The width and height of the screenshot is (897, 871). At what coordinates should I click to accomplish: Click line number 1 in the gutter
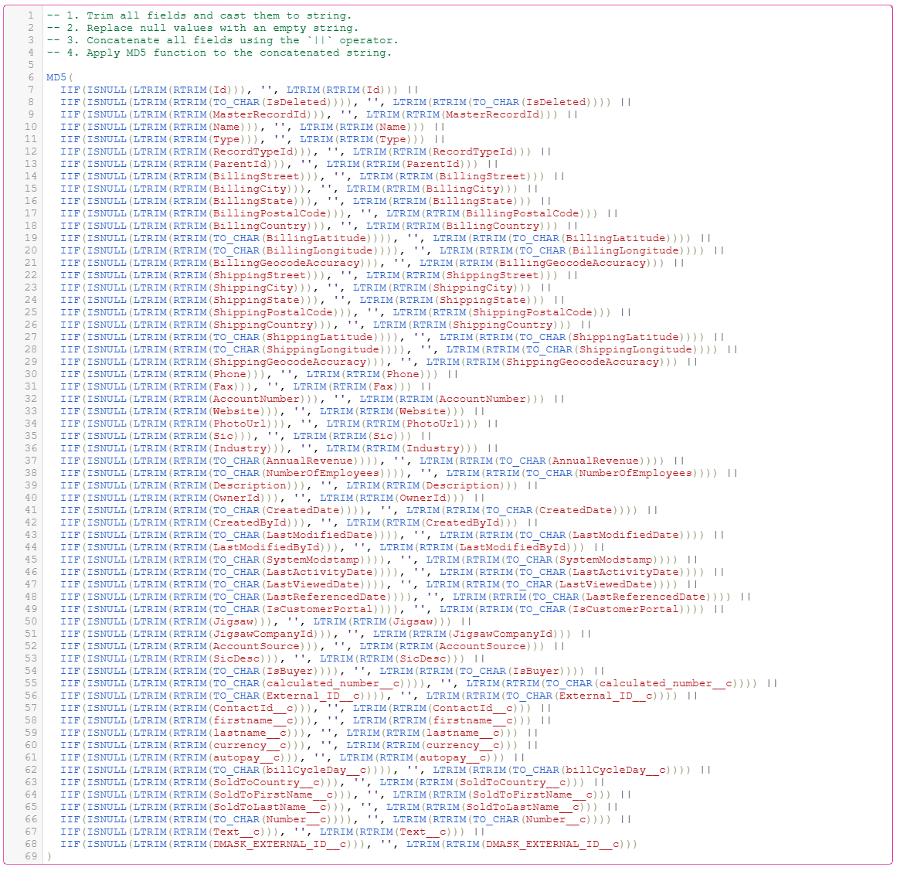point(31,15)
